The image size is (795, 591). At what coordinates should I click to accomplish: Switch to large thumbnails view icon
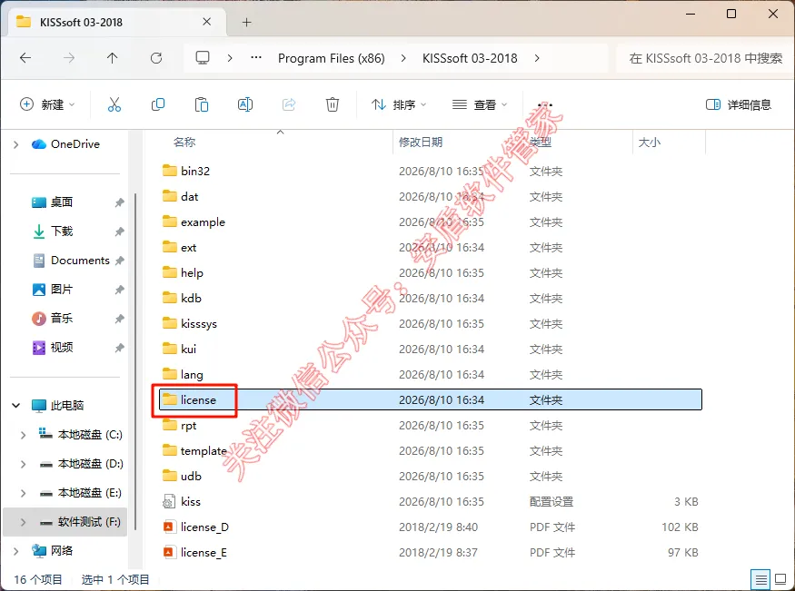pyautogui.click(x=780, y=579)
